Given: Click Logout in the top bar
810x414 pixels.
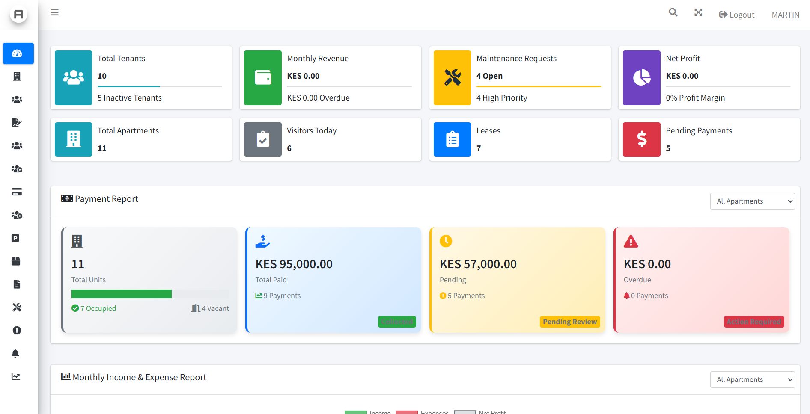Looking at the screenshot, I should tap(736, 14).
